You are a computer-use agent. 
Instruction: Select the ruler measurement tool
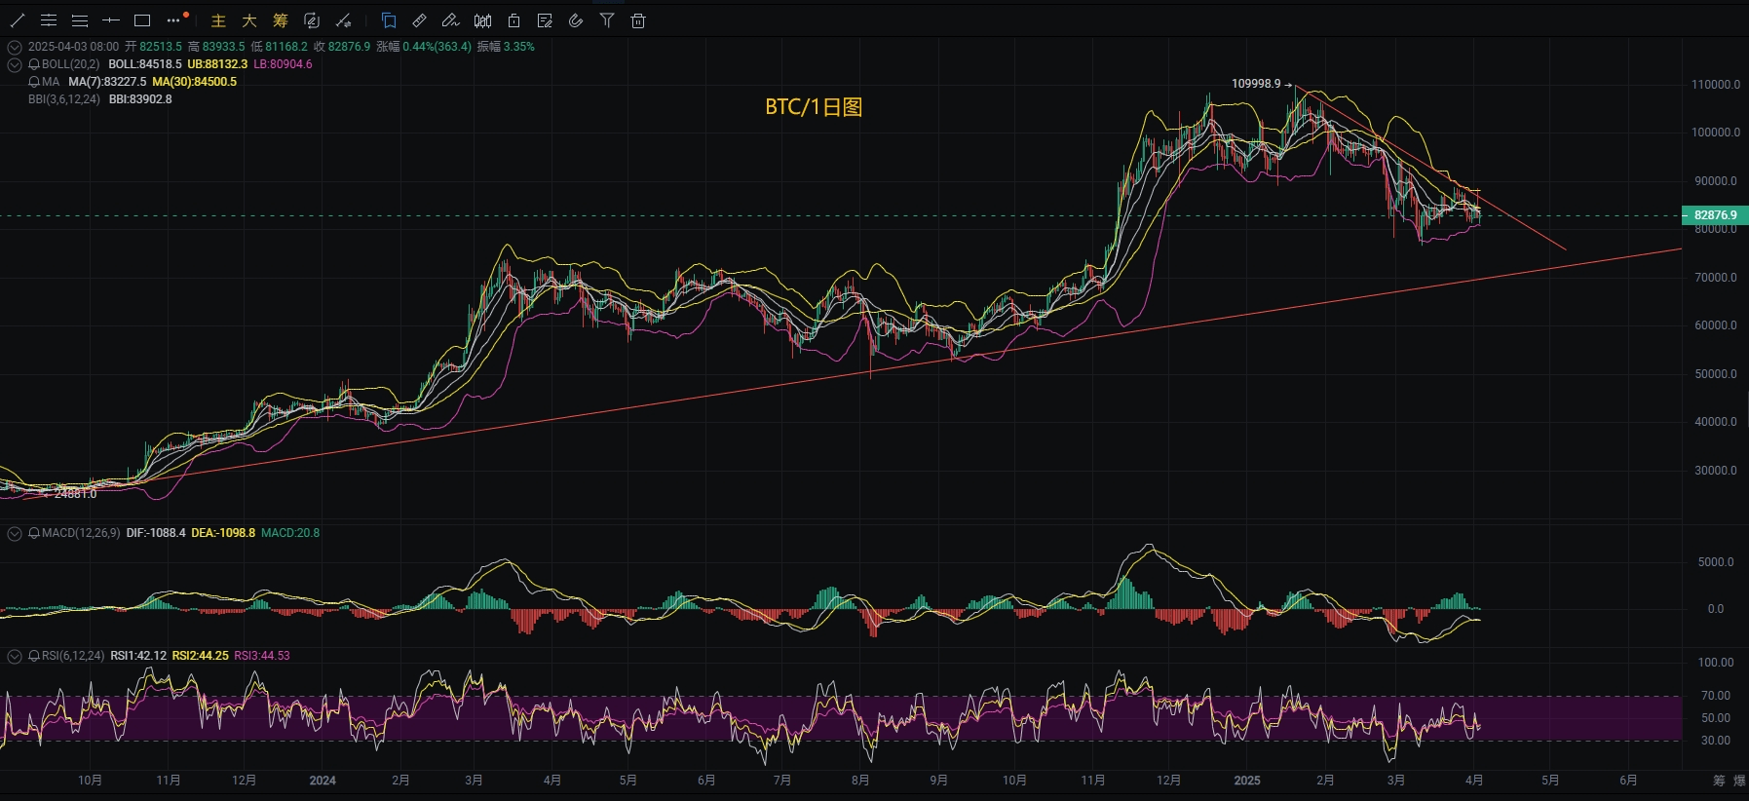(420, 20)
